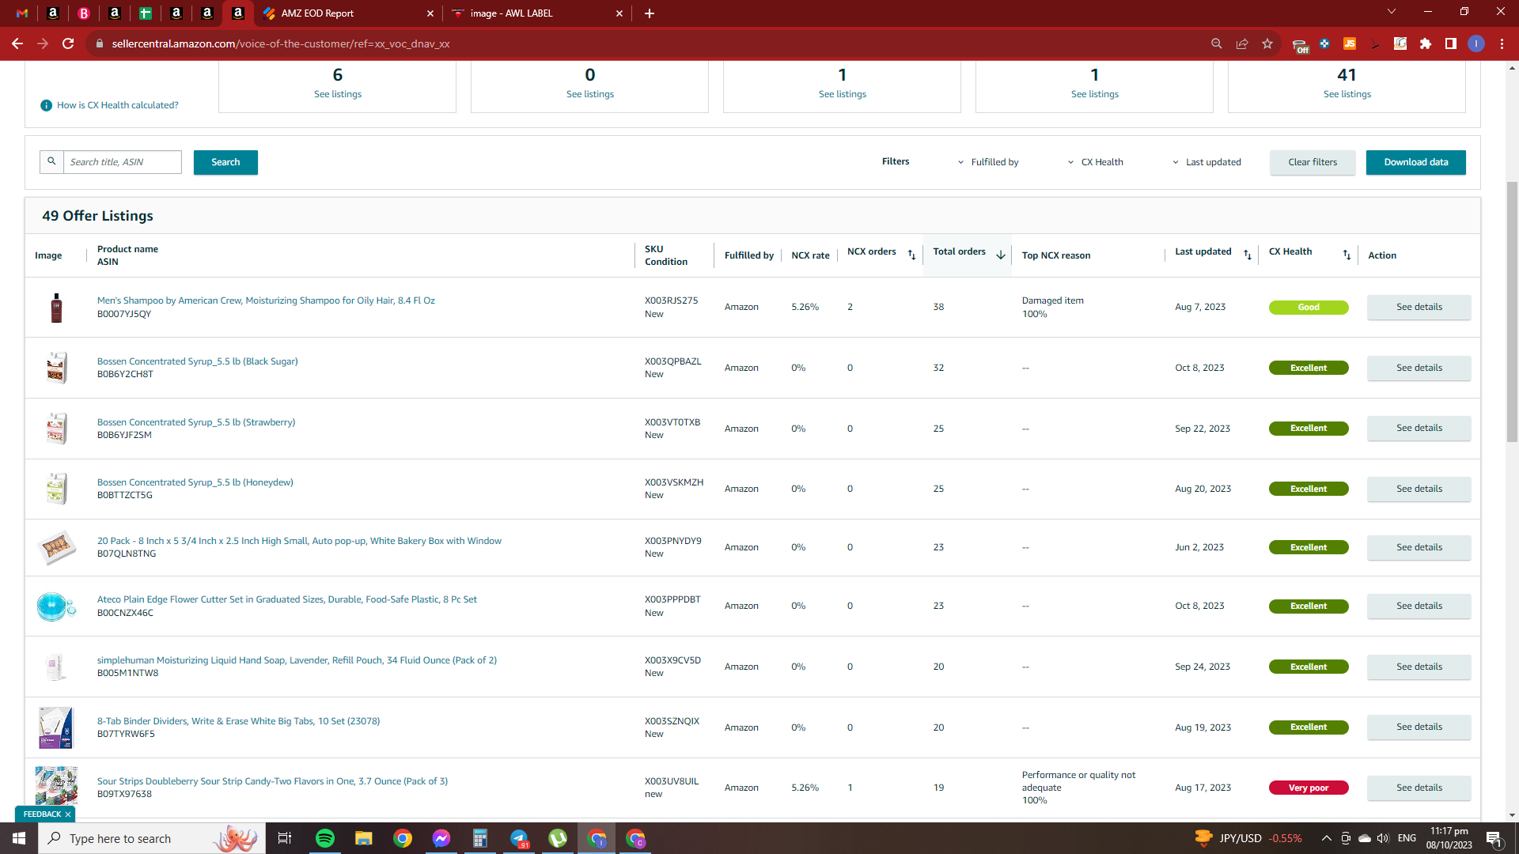Click the teal Search button

point(225,162)
